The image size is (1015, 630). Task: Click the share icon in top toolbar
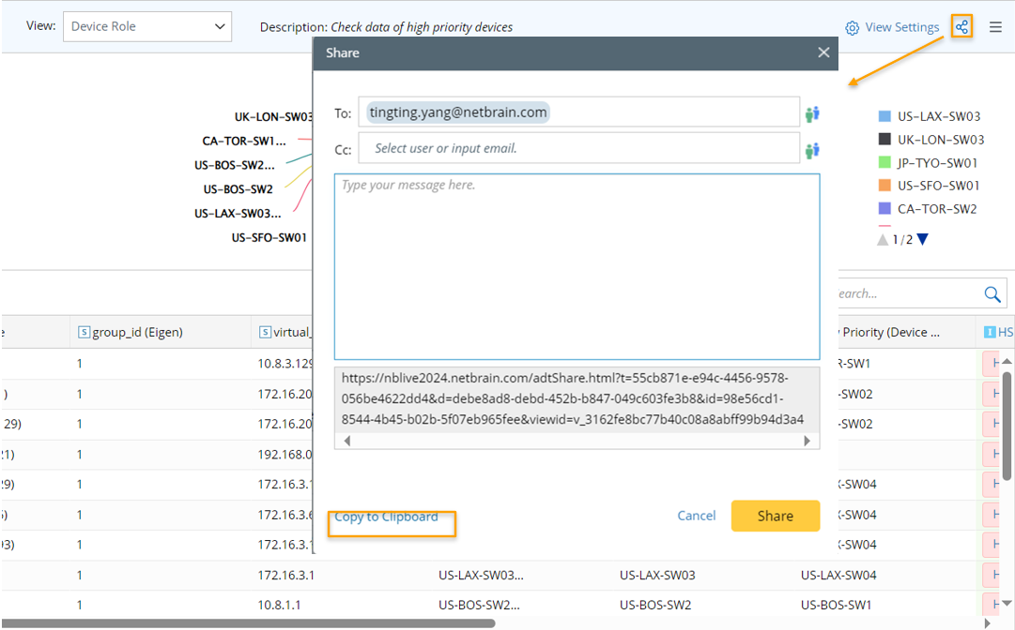961,27
